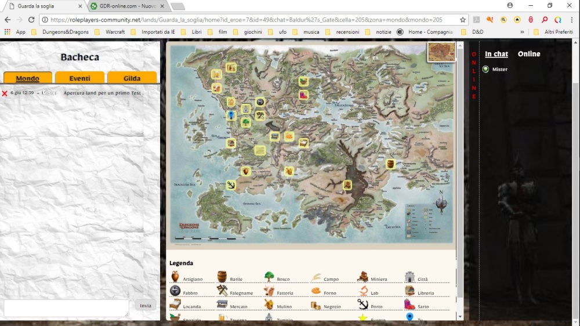Open the Apps shortcut in bookmarks bar

[15, 32]
